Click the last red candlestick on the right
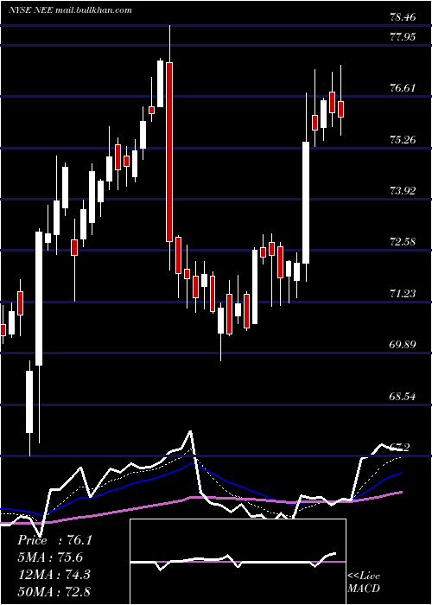Screen dimensions: 432x605 340,109
